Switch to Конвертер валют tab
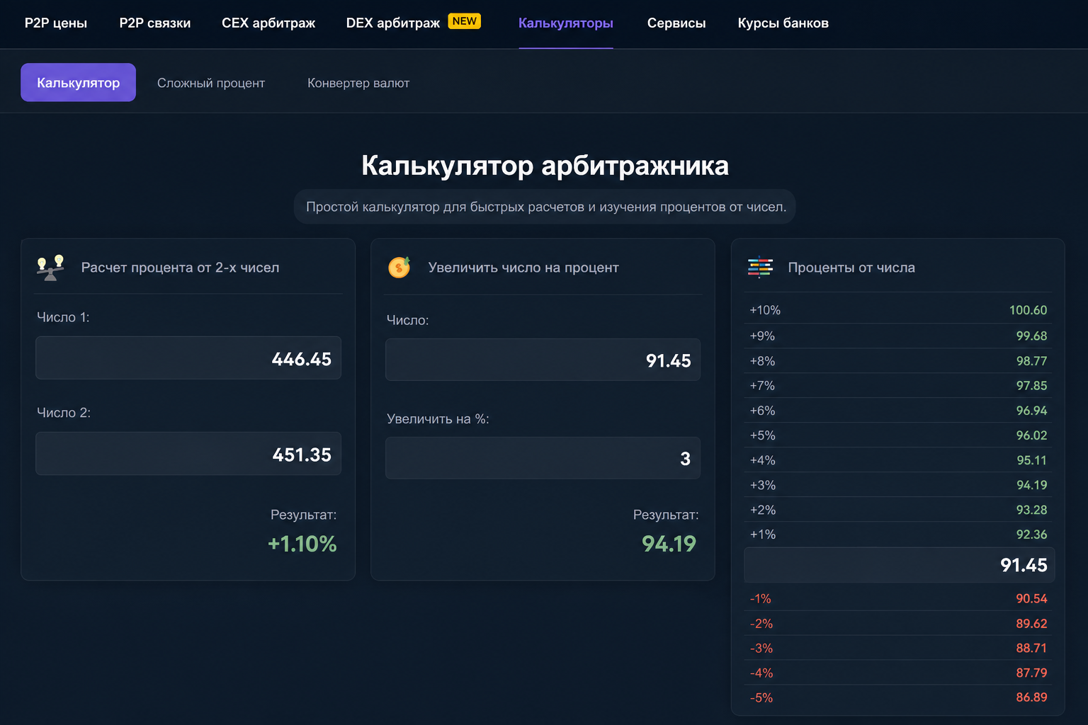 click(x=358, y=83)
